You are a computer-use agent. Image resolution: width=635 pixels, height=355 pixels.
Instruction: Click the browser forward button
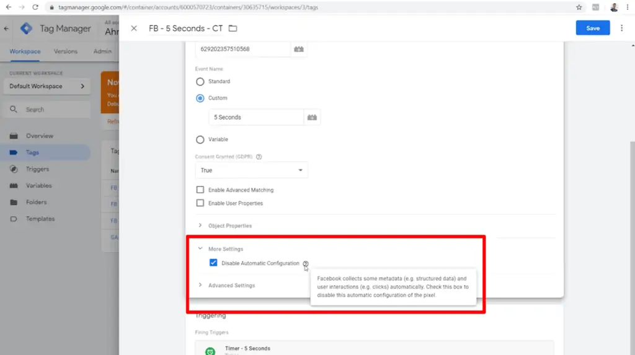(x=22, y=7)
